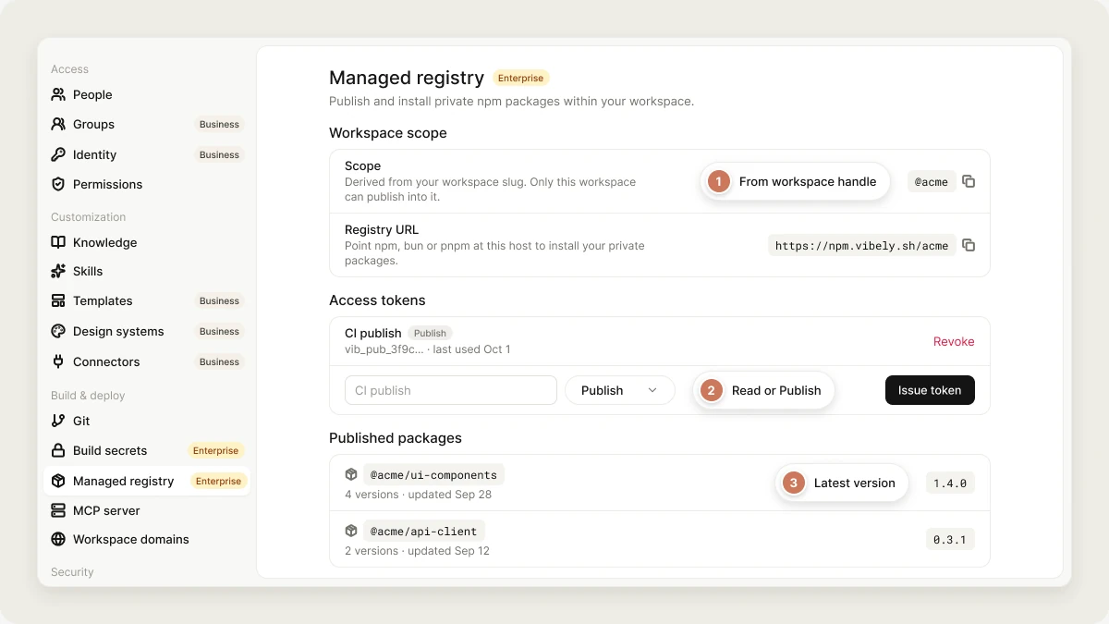1109x624 pixels.
Task: Click the Managed registry page heading
Action: point(407,78)
